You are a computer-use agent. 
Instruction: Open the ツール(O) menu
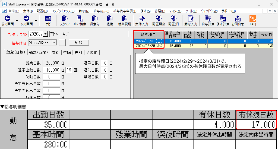coord(191,11)
